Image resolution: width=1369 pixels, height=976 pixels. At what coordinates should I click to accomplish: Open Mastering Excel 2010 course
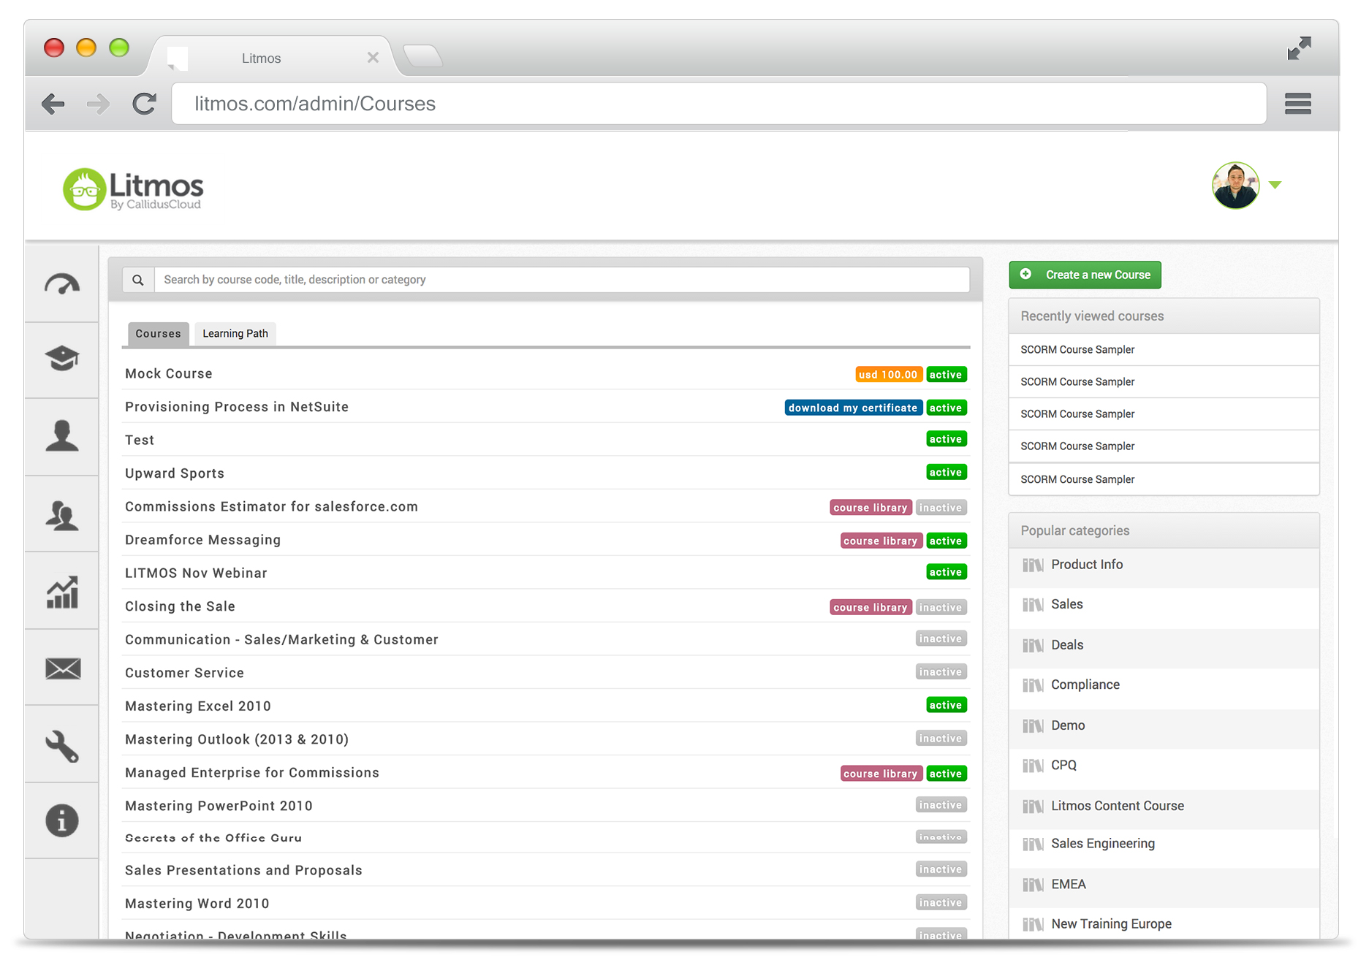coord(198,706)
